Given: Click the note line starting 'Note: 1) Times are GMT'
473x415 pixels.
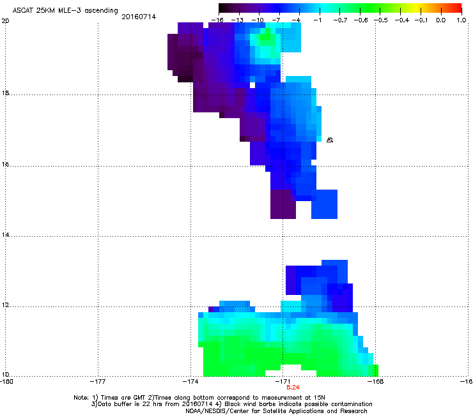Looking at the screenshot, I should point(199,398).
